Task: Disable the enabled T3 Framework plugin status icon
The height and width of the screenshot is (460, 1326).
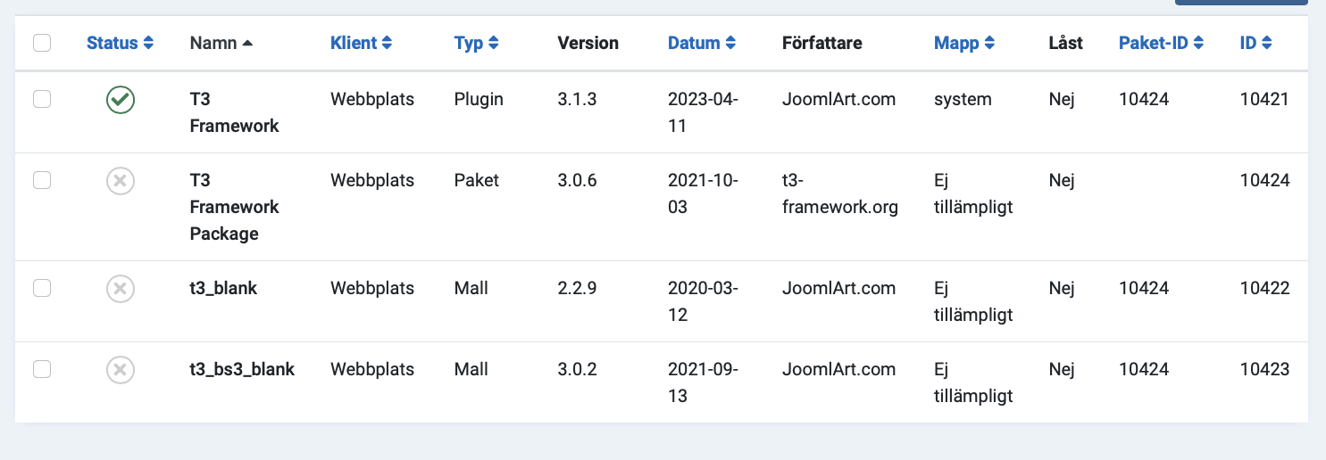Action: (x=121, y=101)
